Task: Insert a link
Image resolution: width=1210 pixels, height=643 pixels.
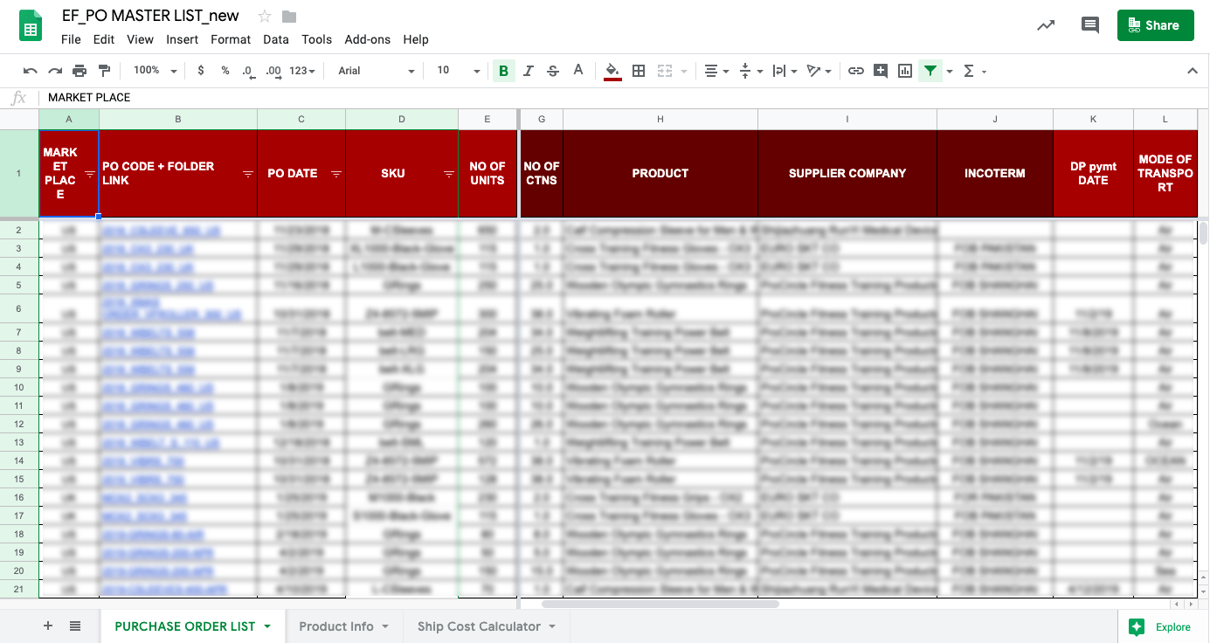Action: click(856, 71)
